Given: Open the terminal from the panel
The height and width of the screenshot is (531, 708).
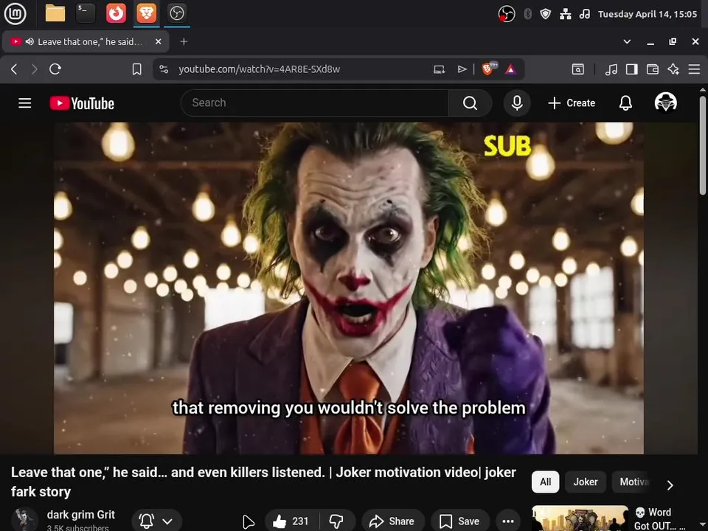Looking at the screenshot, I should [86, 13].
